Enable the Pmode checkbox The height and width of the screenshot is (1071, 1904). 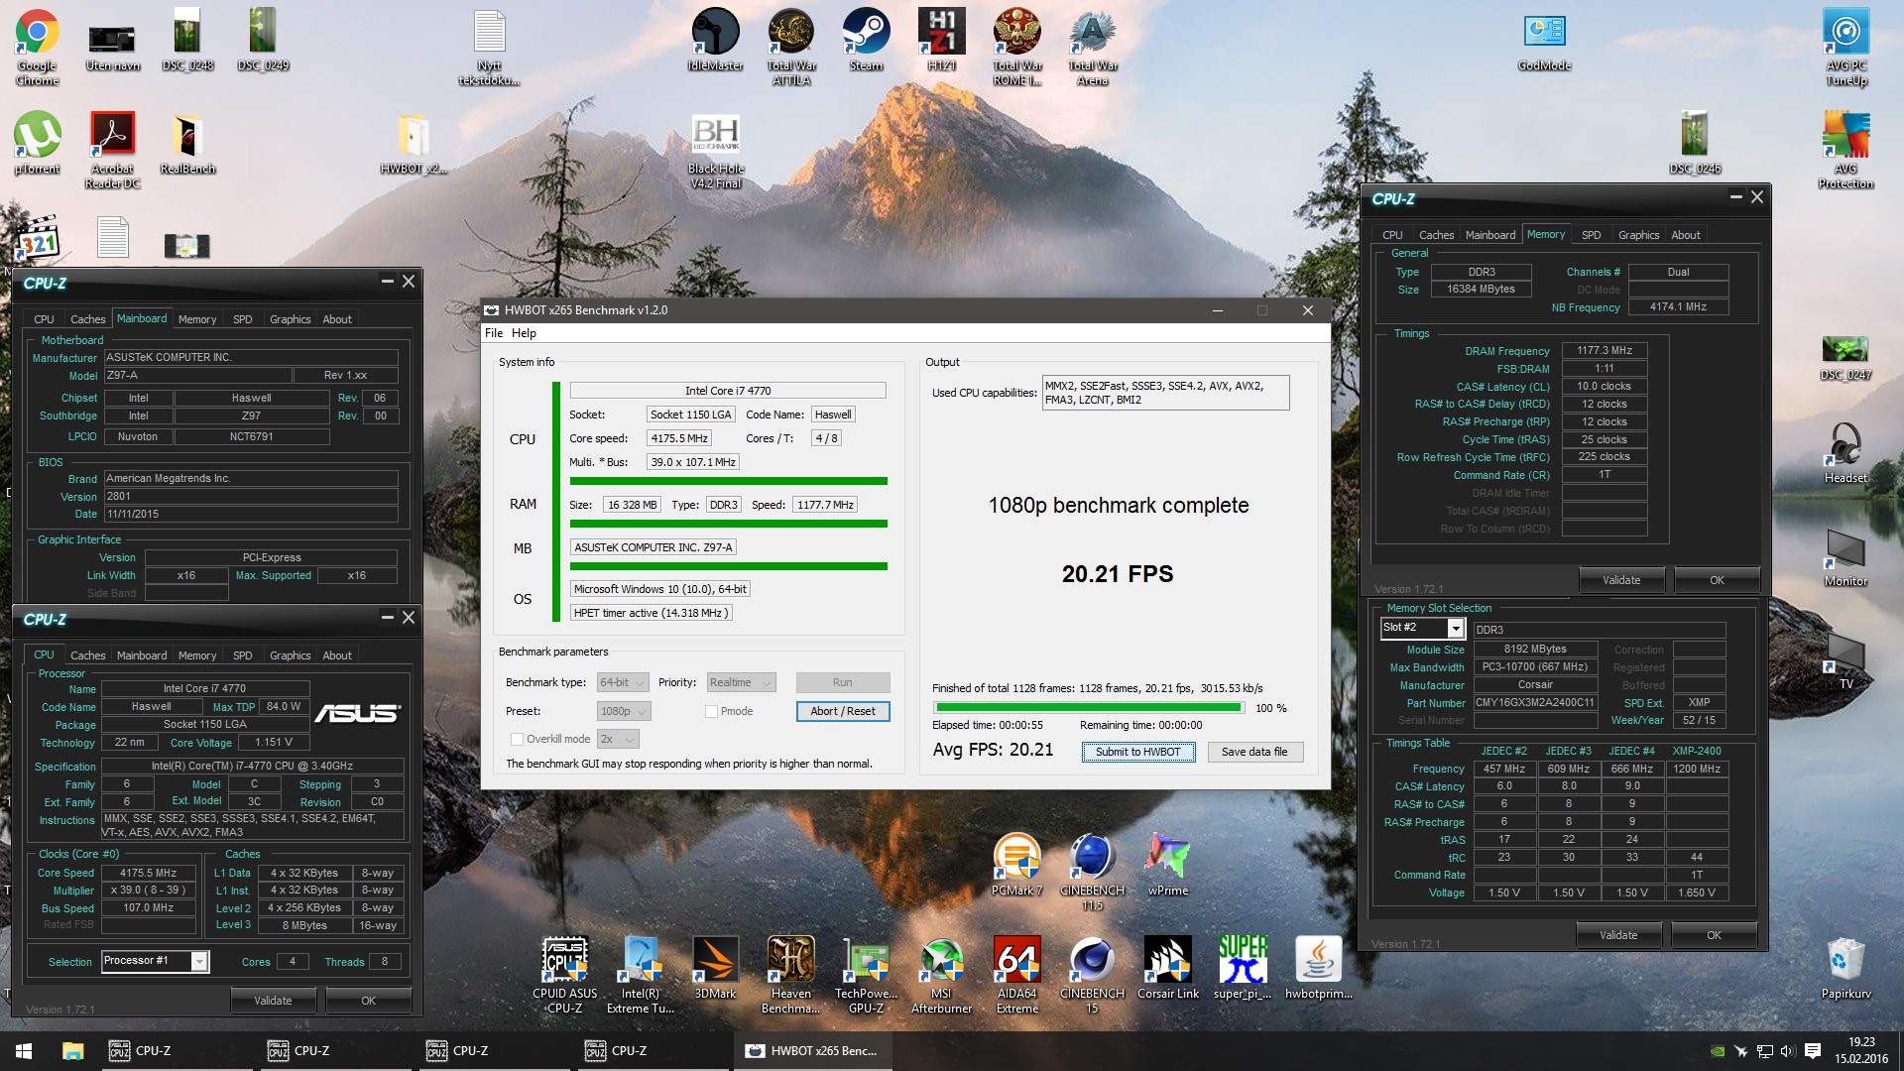click(x=711, y=711)
